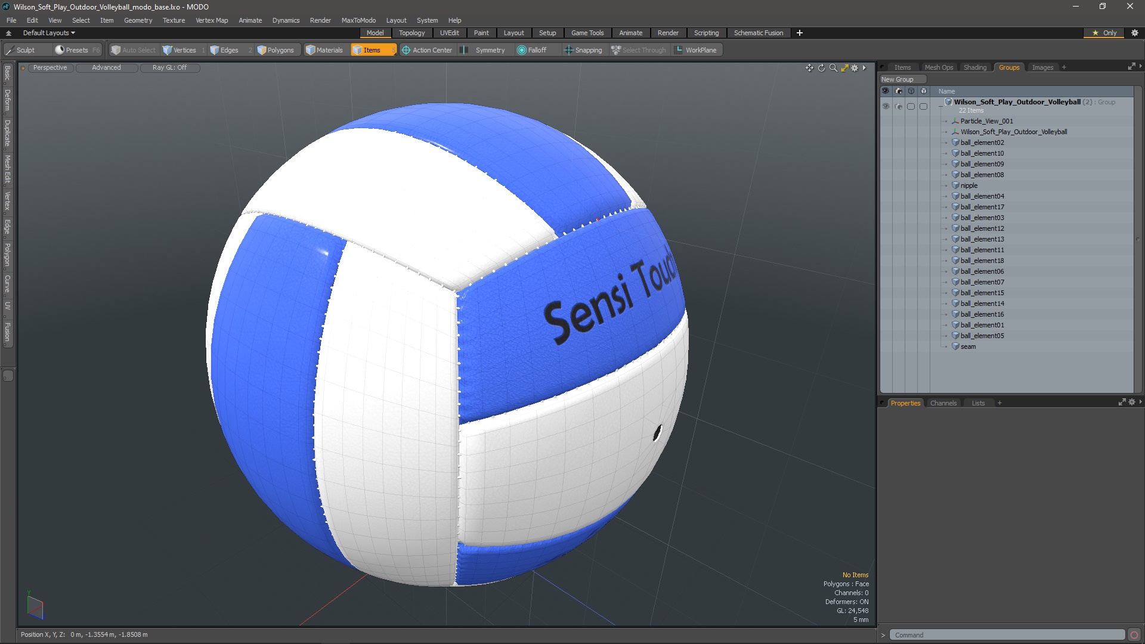Open Groups panel options arrow at far right
Viewport: 1145px width, 644px height.
[1140, 66]
